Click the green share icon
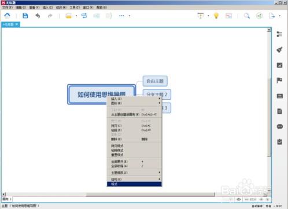The width and height of the screenshot is (288, 209). [259, 16]
